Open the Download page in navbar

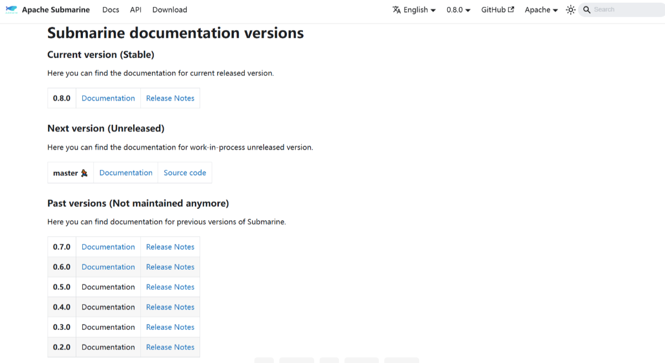click(x=170, y=10)
